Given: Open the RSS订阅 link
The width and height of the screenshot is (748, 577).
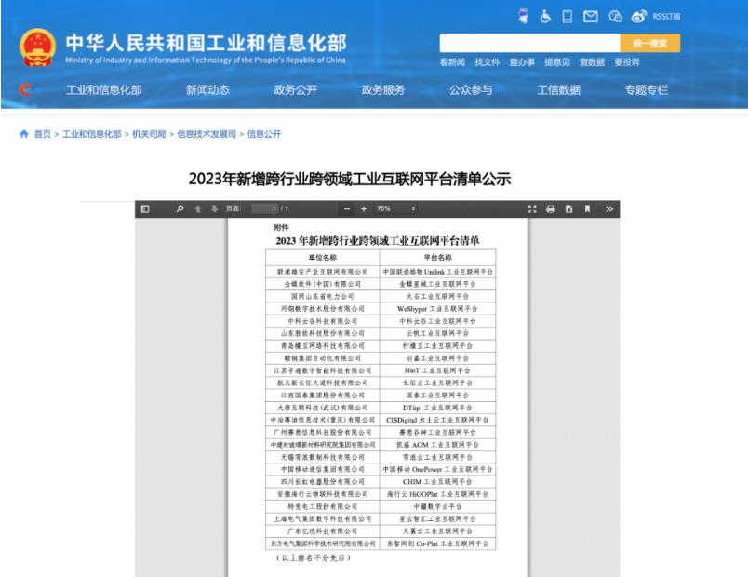Looking at the screenshot, I should (x=666, y=17).
